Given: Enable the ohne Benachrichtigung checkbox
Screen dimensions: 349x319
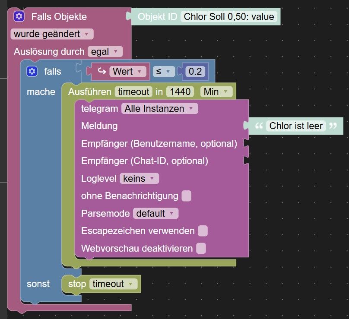Looking at the screenshot, I should pos(186,196).
